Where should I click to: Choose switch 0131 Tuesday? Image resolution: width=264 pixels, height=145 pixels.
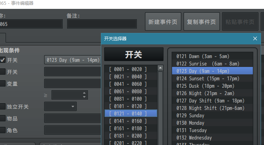point(212,130)
